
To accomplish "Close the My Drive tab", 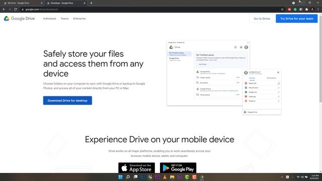I will click(x=41, y=3).
